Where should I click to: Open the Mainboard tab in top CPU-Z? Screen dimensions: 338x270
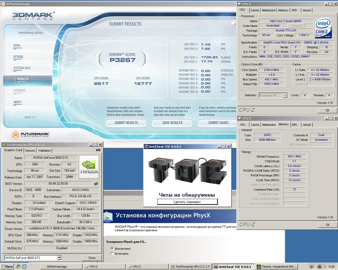coord(269,10)
